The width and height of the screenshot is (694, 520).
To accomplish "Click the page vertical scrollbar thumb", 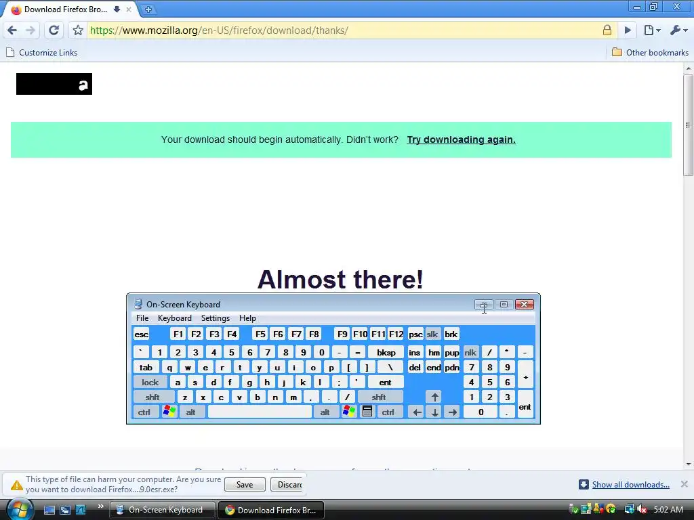I will [x=688, y=125].
